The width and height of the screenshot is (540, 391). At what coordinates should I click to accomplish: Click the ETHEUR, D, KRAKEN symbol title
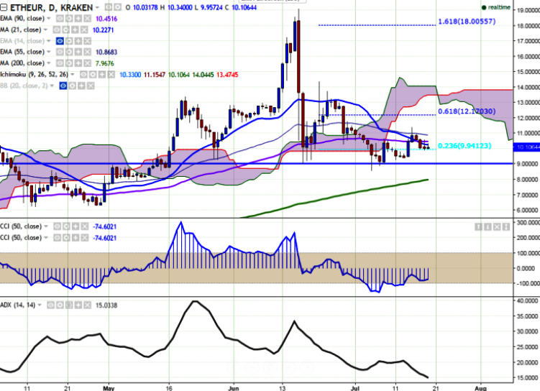pos(51,7)
